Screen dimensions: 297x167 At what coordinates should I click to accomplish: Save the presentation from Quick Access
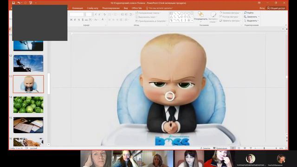(13, 3)
